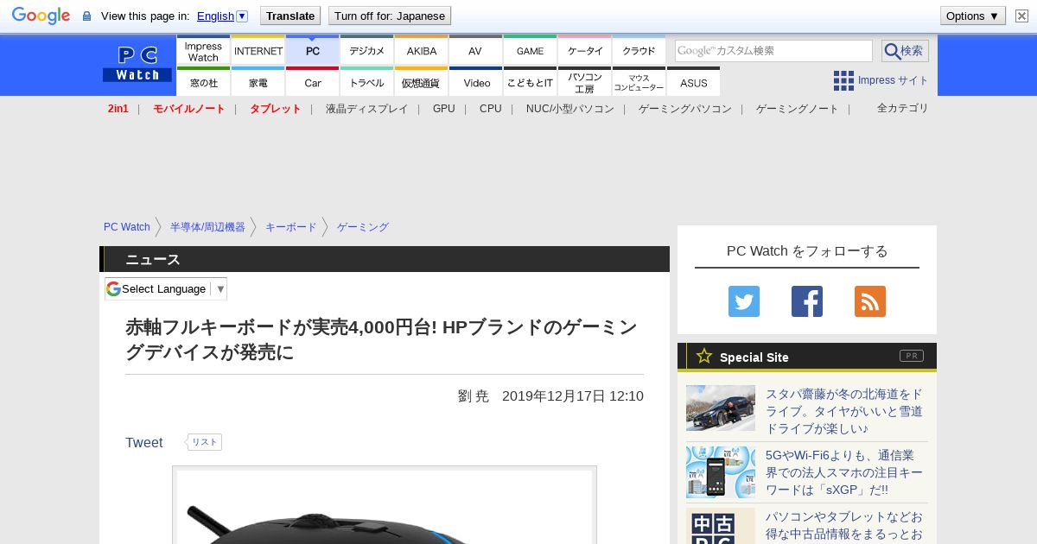Click the 中古PC thumbnail
This screenshot has width=1037, height=544.
tap(721, 526)
